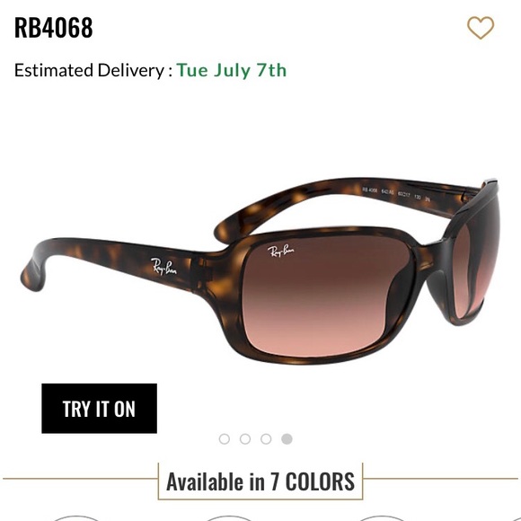
Task: Select the fourth filled carousel dot
Action: pyautogui.click(x=287, y=439)
